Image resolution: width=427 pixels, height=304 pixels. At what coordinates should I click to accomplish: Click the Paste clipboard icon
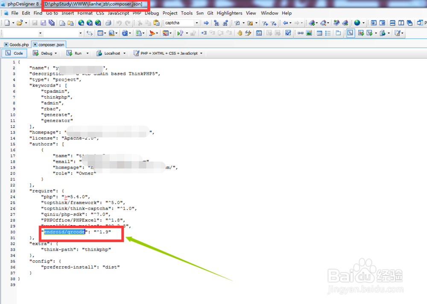pyautogui.click(x=156, y=23)
